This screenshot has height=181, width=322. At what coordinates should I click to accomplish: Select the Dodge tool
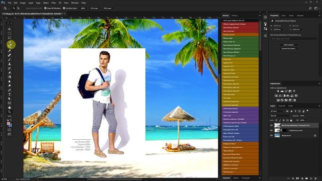(10, 85)
